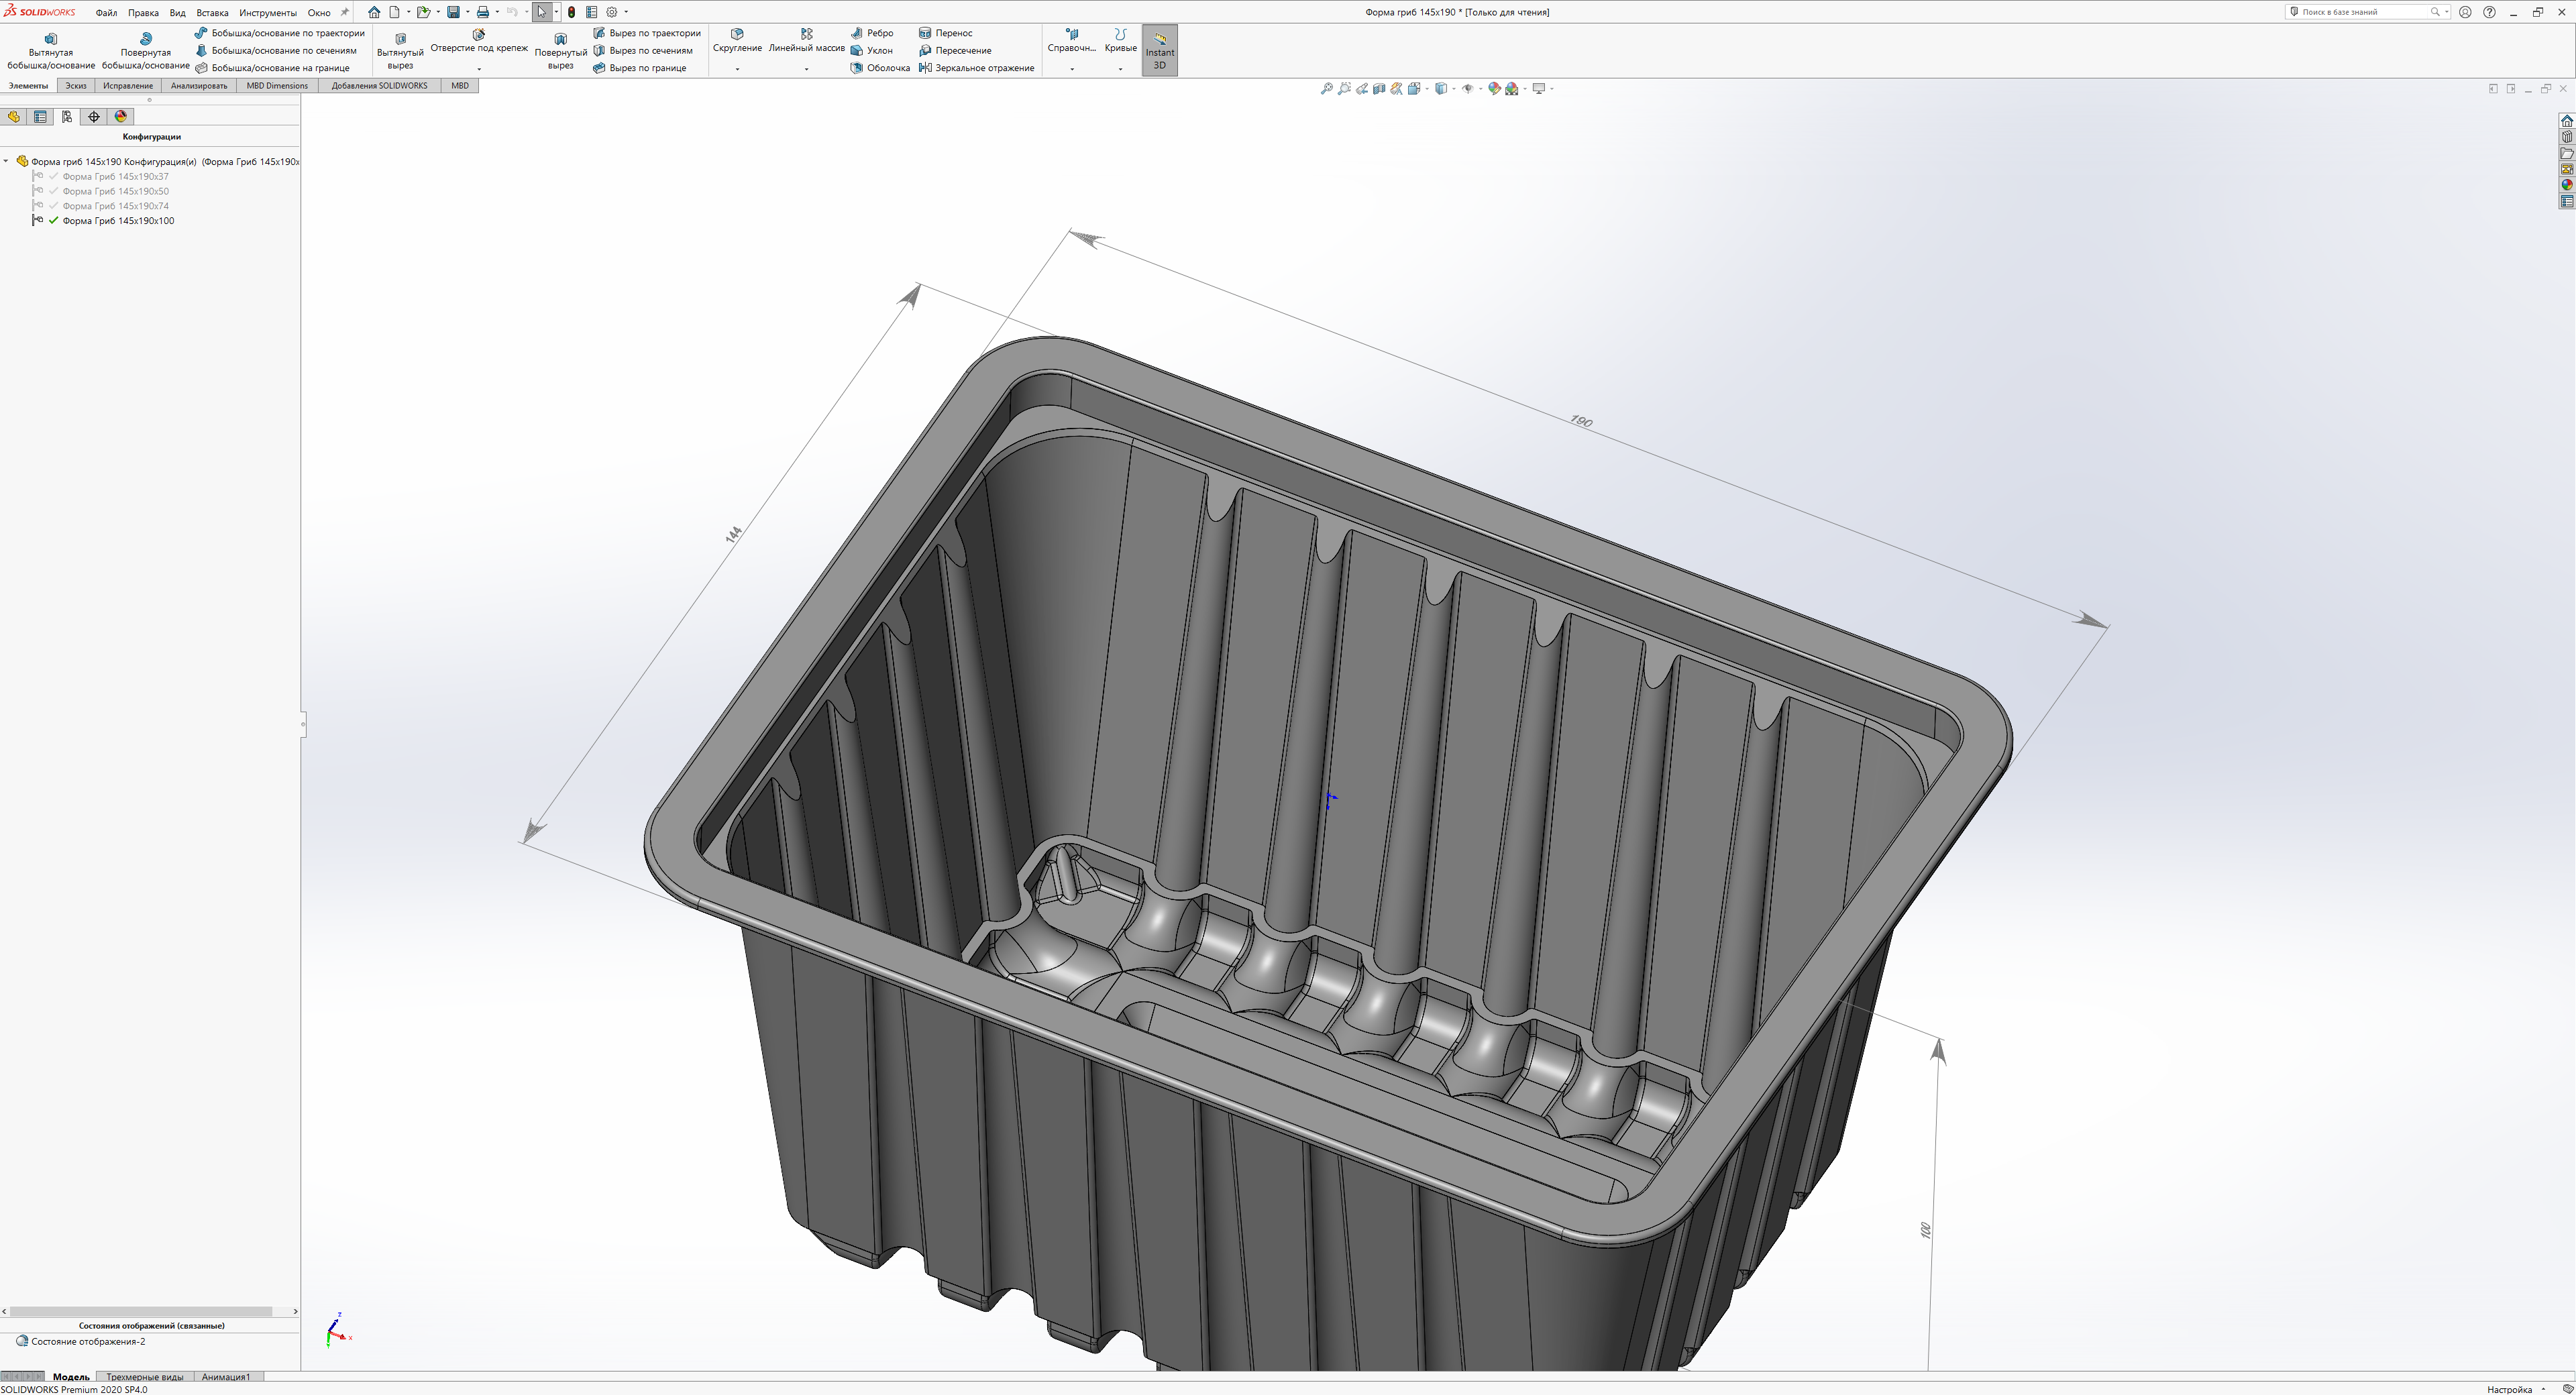Switch to ConfigurationManager tab

(67, 117)
